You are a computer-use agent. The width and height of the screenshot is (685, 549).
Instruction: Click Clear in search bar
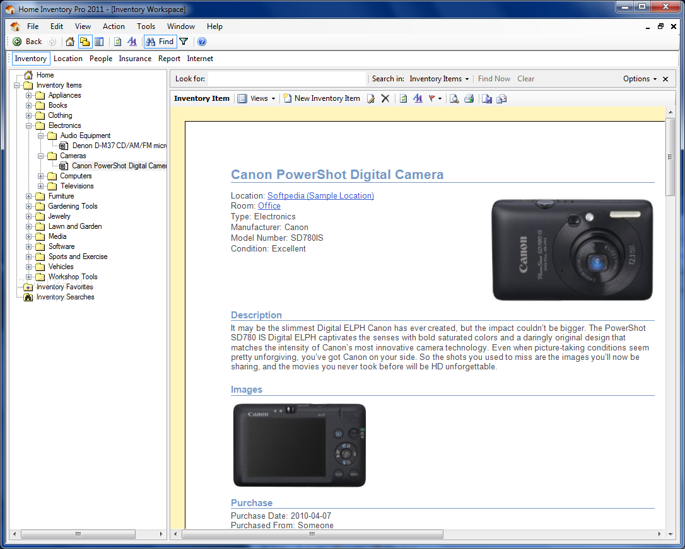(525, 79)
